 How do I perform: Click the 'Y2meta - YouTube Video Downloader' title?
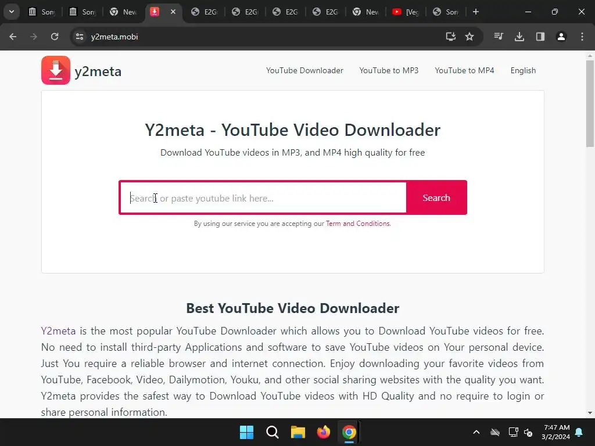293,130
